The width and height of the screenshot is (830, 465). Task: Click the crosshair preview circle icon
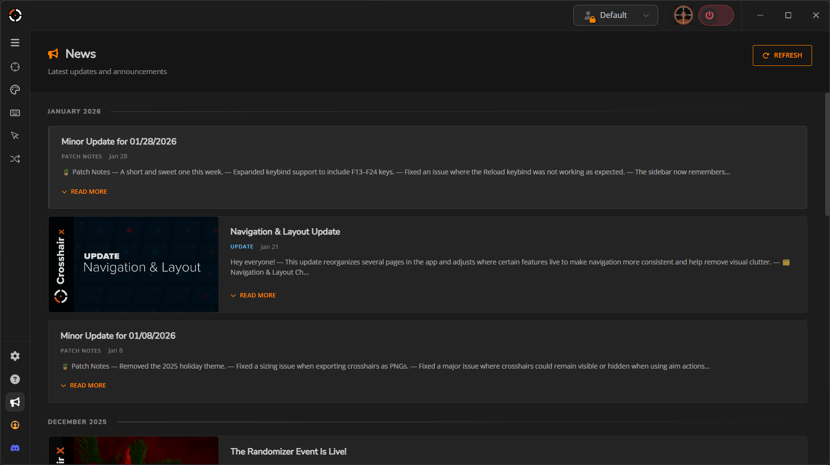683,15
